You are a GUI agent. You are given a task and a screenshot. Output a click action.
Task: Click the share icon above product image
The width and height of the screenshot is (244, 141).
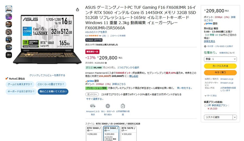tap(78, 10)
